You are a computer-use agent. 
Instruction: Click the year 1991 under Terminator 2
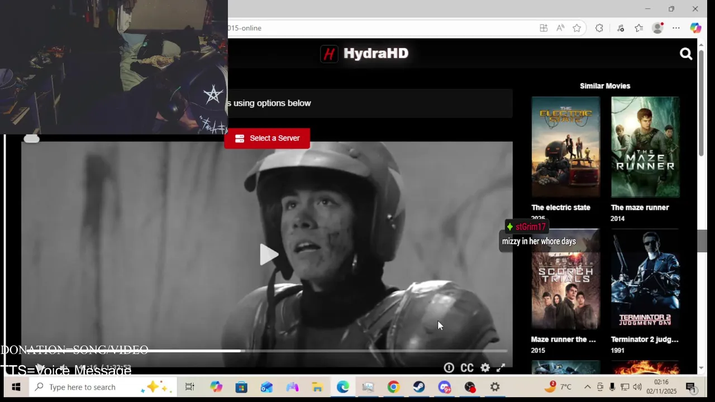617,350
